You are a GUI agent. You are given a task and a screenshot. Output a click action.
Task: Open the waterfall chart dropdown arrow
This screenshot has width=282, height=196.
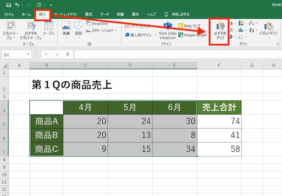tap(256, 23)
